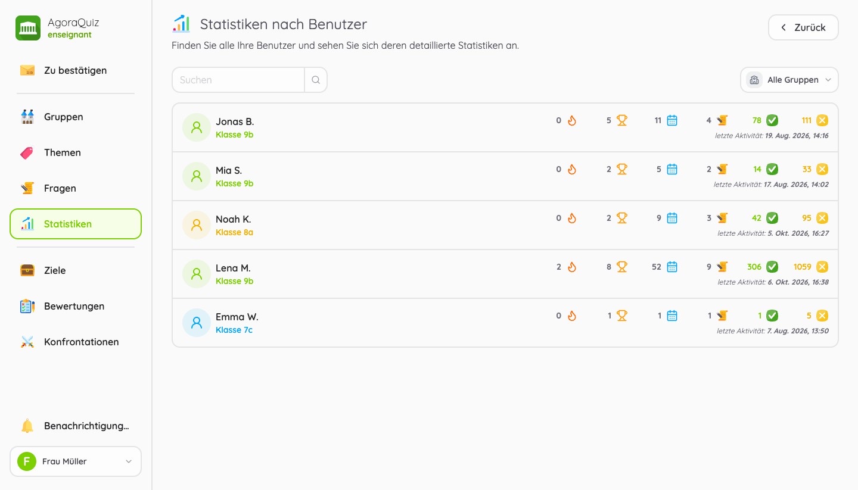Viewport: 858px width, 490px height.
Task: Click the streak flame icon for Lena M.
Action: coord(572,267)
